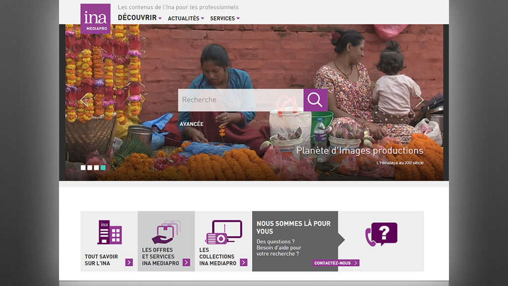Click the phone with question mark icon
This screenshot has height=286, width=508.
click(381, 234)
